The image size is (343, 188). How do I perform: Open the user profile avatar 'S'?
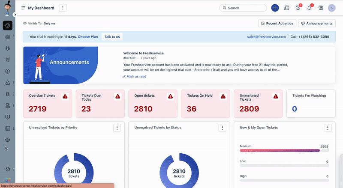(331, 8)
